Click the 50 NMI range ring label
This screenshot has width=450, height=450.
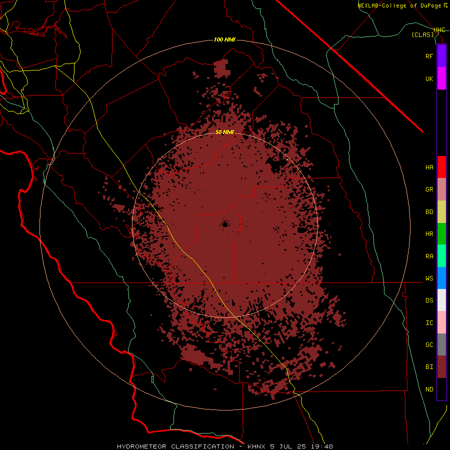[224, 132]
